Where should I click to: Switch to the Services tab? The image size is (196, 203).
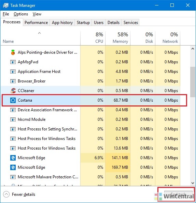click(131, 23)
